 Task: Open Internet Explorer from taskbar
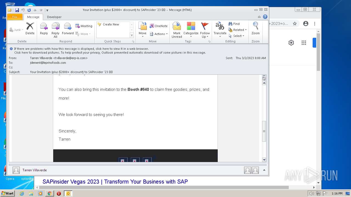pos(22,193)
